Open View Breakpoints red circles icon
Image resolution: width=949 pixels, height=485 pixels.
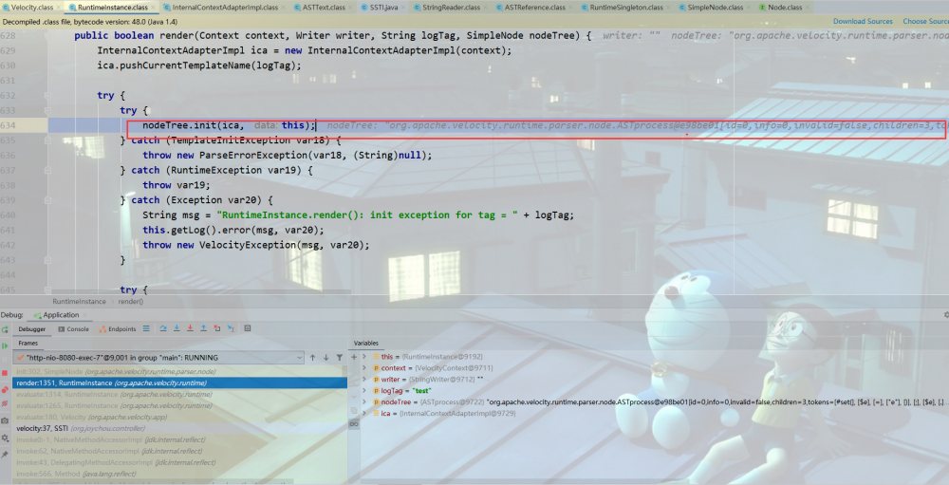5,390
